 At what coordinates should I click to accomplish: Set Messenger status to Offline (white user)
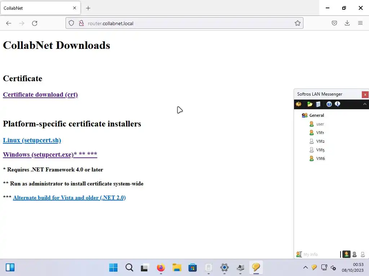363,254
